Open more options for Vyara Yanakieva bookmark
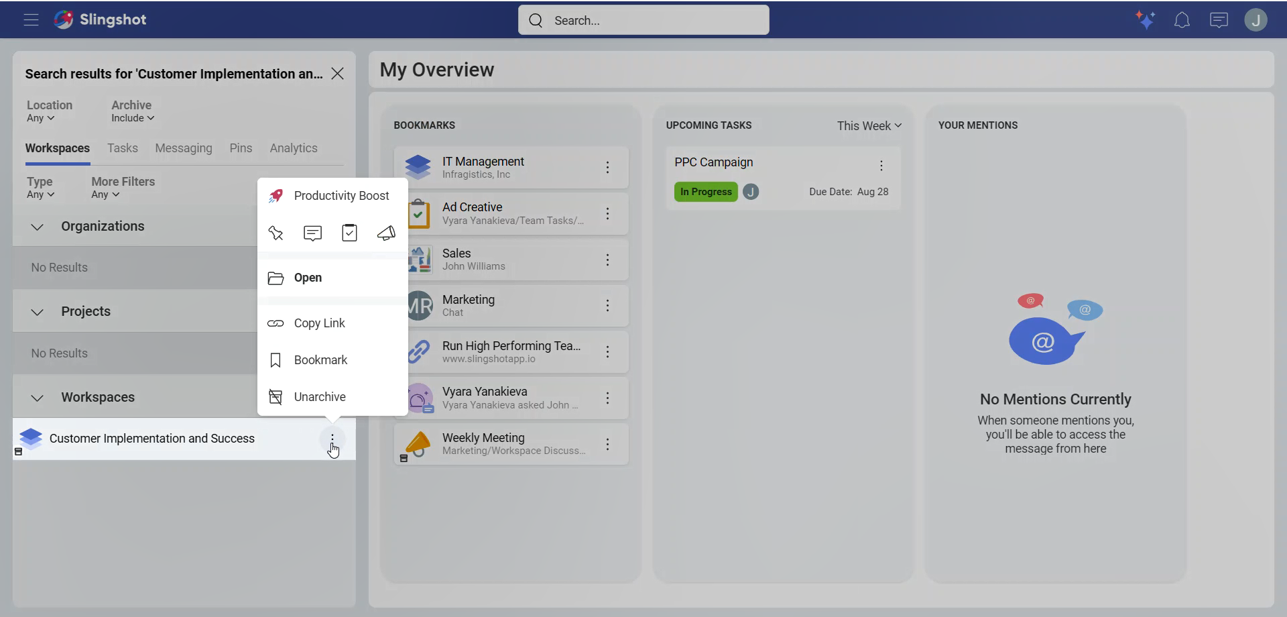 pos(607,398)
